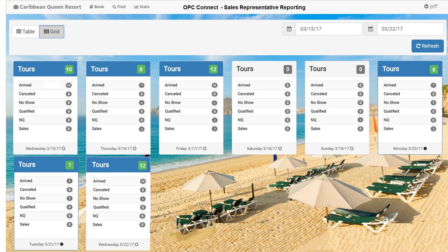Open the Caribbean Queen Resort home link
Image resolution: width=448 pixels, height=252 pixels.
pos(47,7)
